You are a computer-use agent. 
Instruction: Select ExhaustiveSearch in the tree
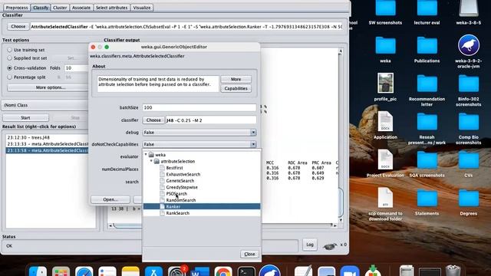click(x=183, y=174)
